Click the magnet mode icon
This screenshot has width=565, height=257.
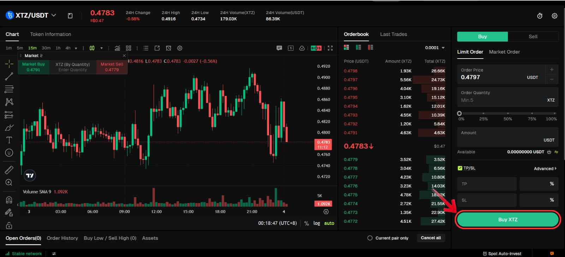point(9,200)
